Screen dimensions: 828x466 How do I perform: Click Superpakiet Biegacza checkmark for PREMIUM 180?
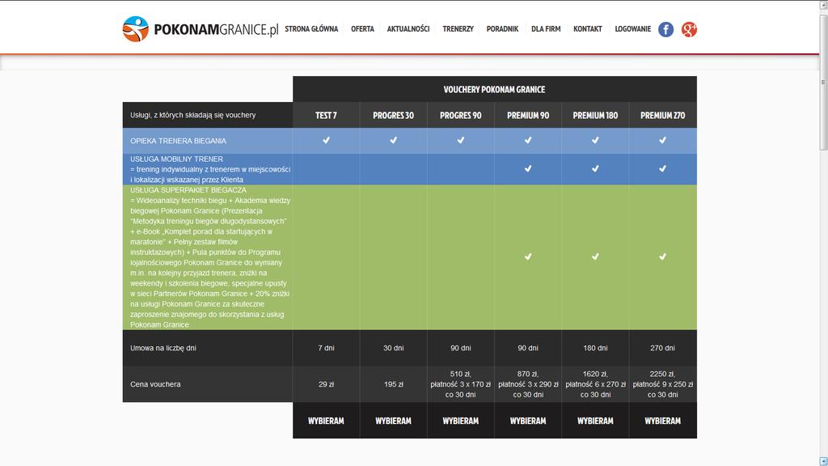coord(595,256)
